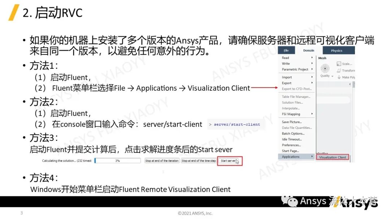Click Table File Manager entry
The width and height of the screenshot is (390, 219).
(296, 97)
